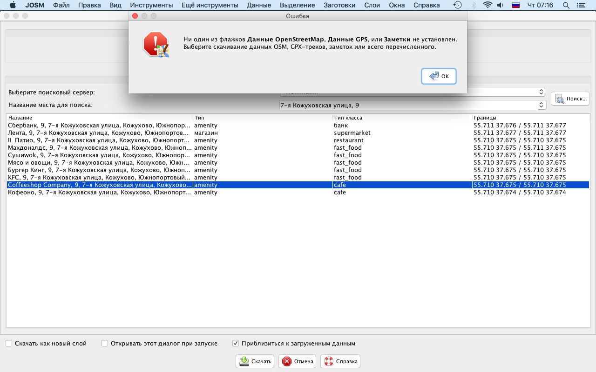596x372 pixels.
Task: Open Spotlight search magnifier icon
Action: click(x=566, y=5)
